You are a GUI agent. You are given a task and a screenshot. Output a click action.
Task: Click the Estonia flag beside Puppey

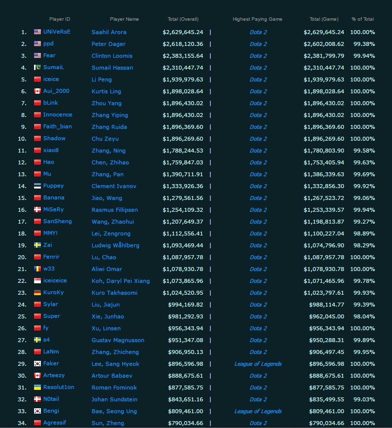tap(37, 186)
